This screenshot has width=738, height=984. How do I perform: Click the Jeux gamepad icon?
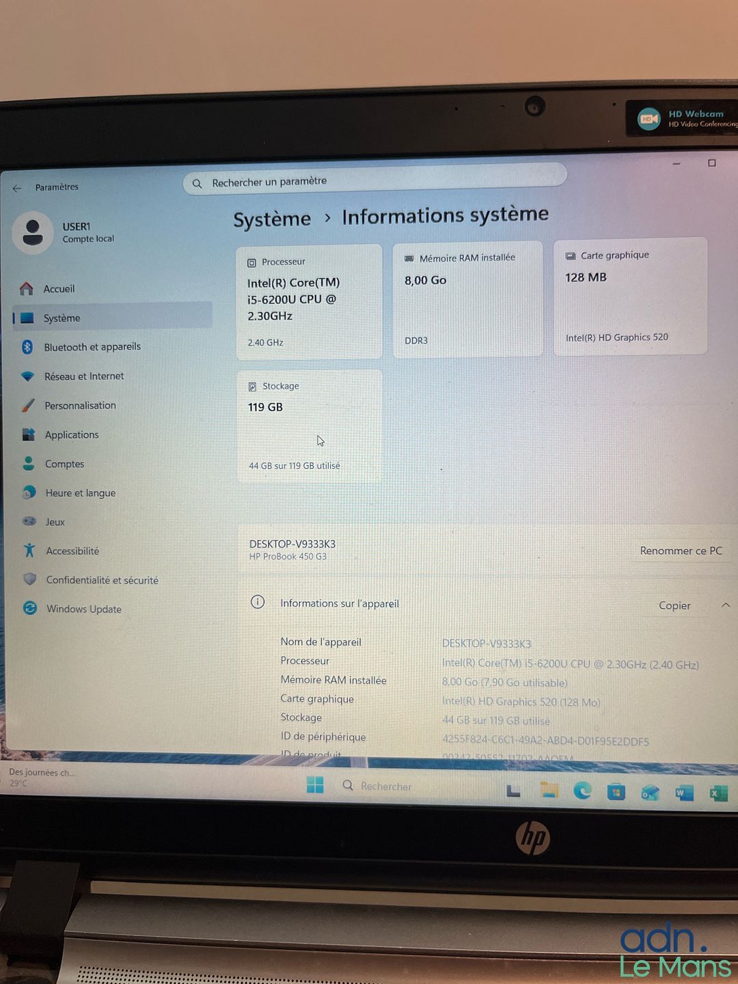click(29, 521)
